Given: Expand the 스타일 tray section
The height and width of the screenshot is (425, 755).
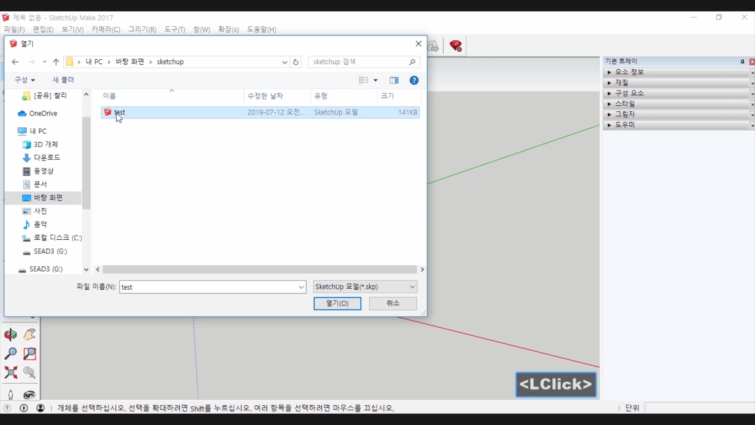Looking at the screenshot, I should pyautogui.click(x=625, y=104).
